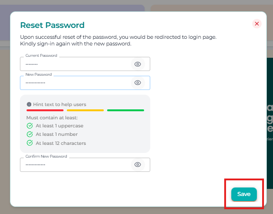Click inside the New Password field
Image resolution: width=273 pixels, height=214 pixels.
click(85, 83)
